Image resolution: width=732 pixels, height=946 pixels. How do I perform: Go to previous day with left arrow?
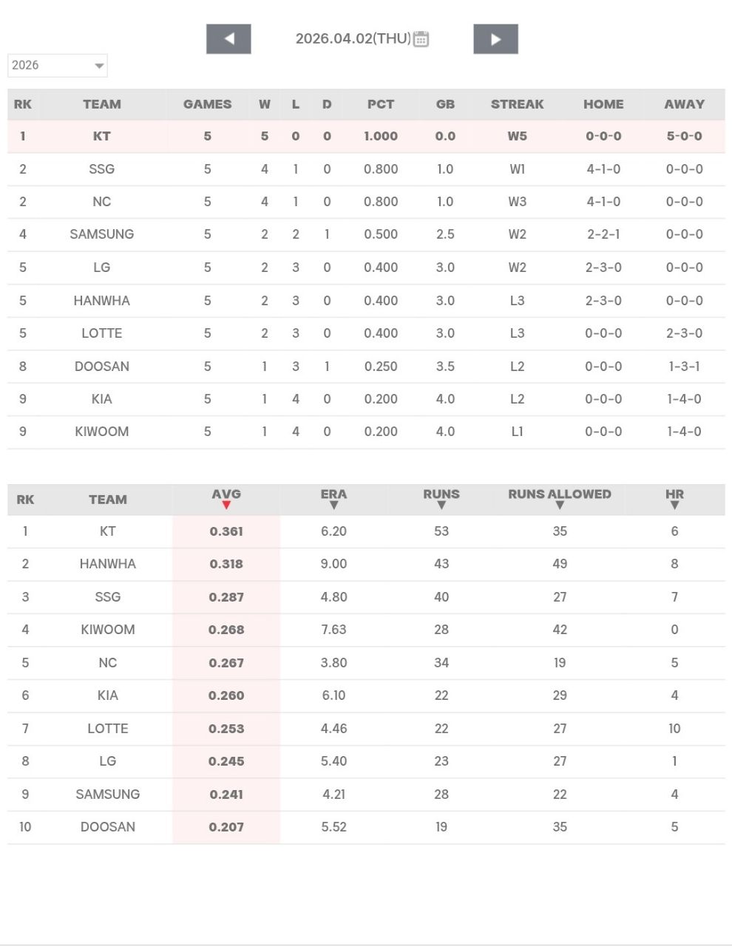tap(228, 39)
